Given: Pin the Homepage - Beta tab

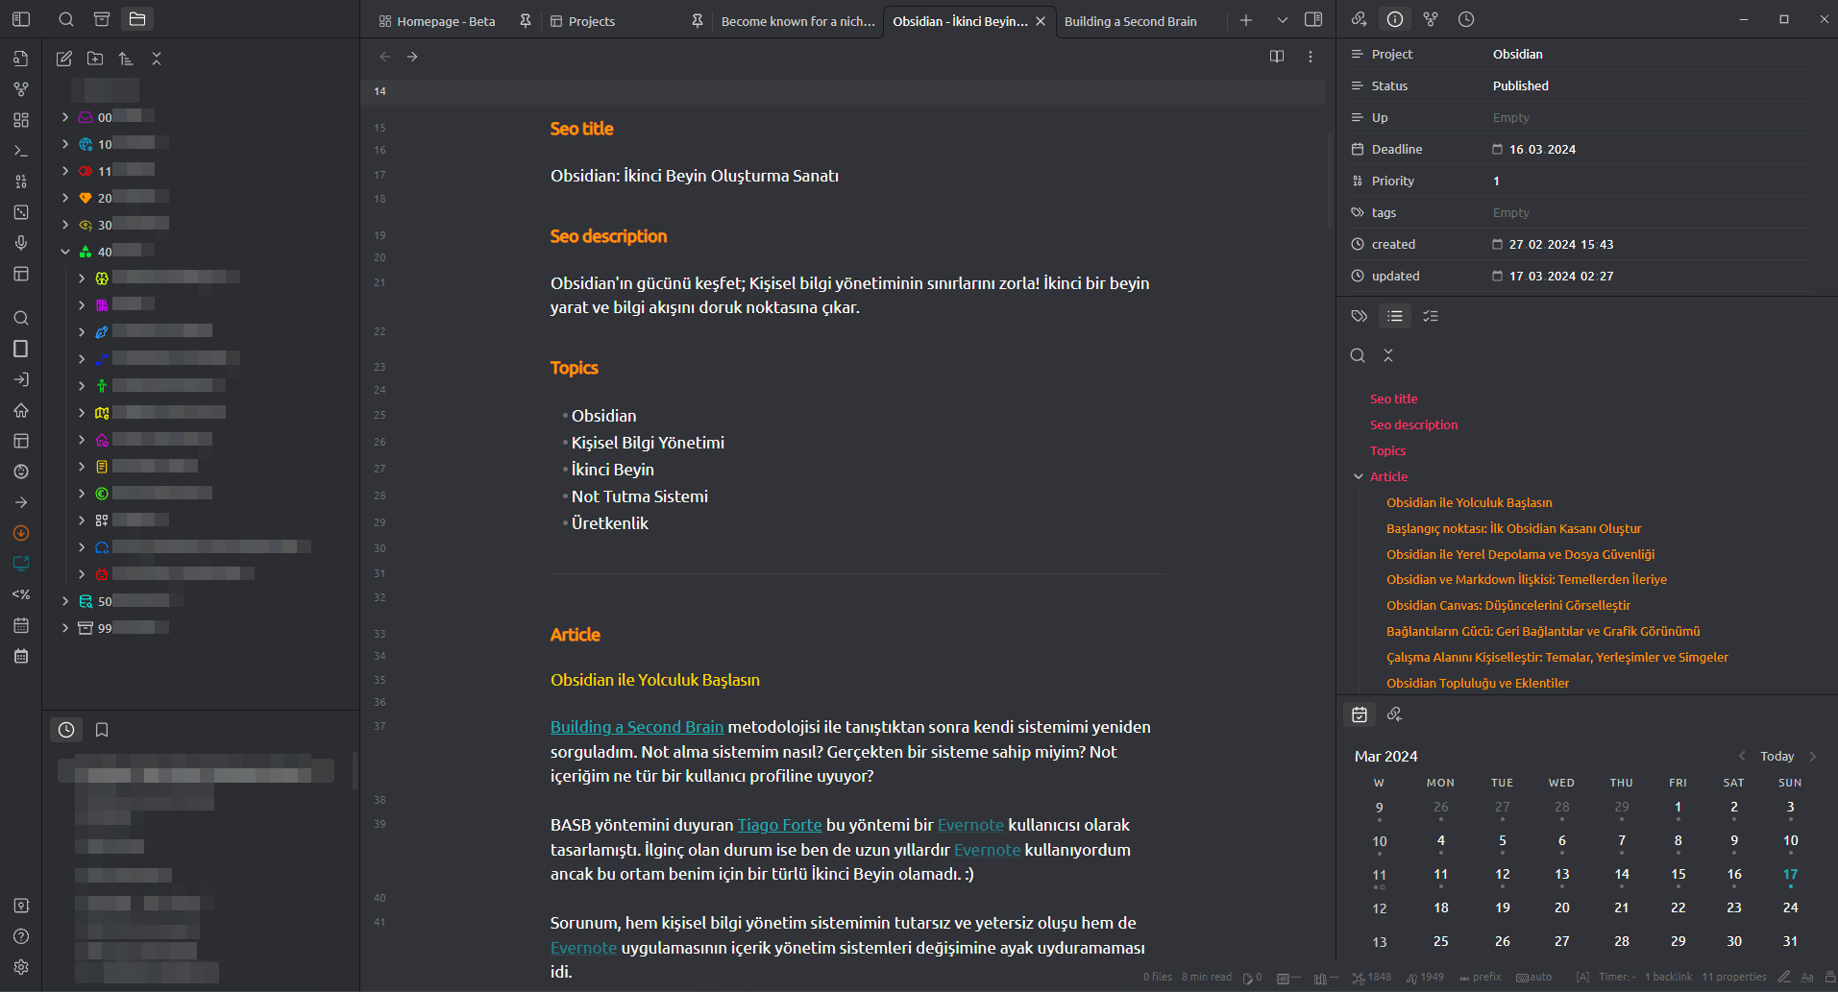Looking at the screenshot, I should coord(526,20).
